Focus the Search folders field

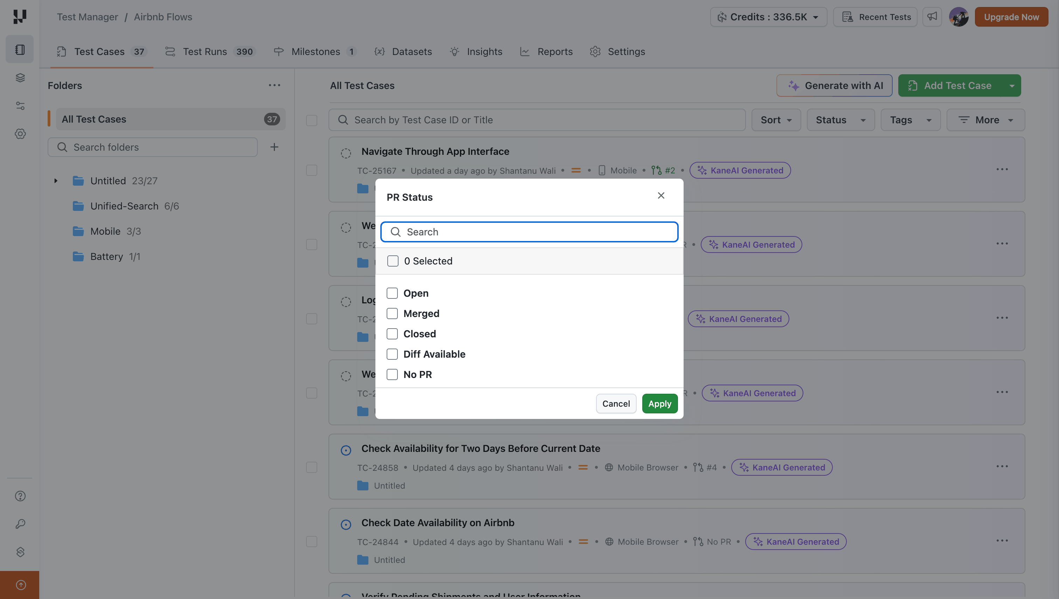click(x=153, y=147)
